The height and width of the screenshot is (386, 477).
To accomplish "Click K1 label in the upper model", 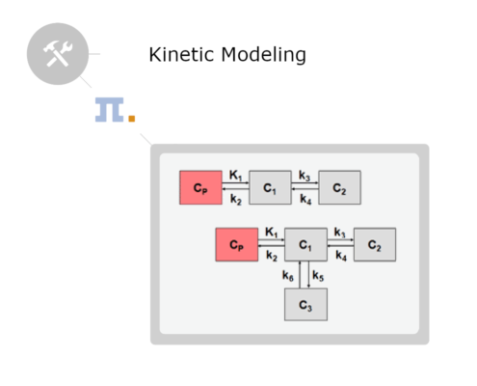I will pyautogui.click(x=235, y=176).
